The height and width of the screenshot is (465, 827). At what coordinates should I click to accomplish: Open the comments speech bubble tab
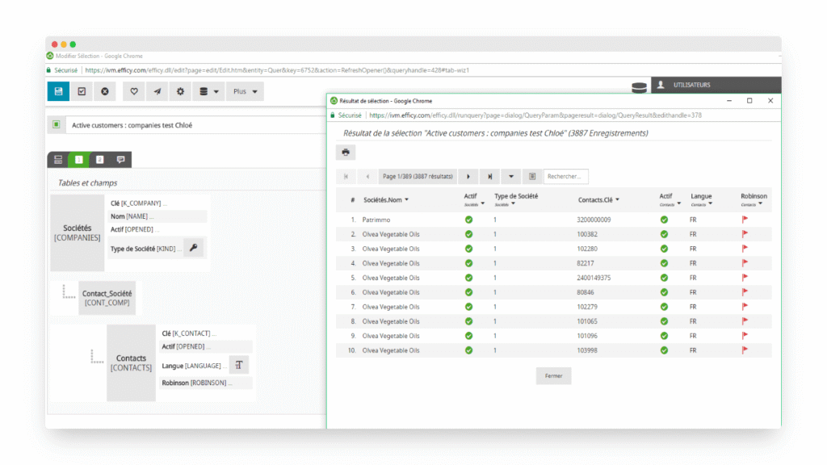point(120,160)
